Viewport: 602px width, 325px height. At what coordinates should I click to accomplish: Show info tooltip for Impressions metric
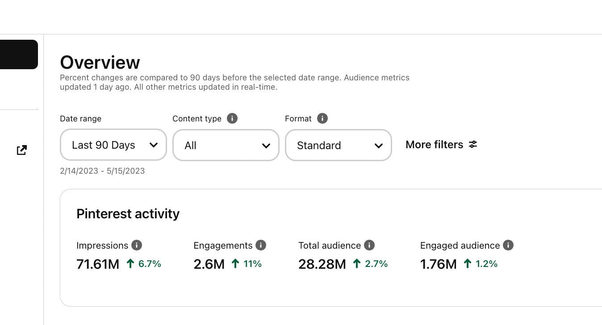click(x=137, y=245)
